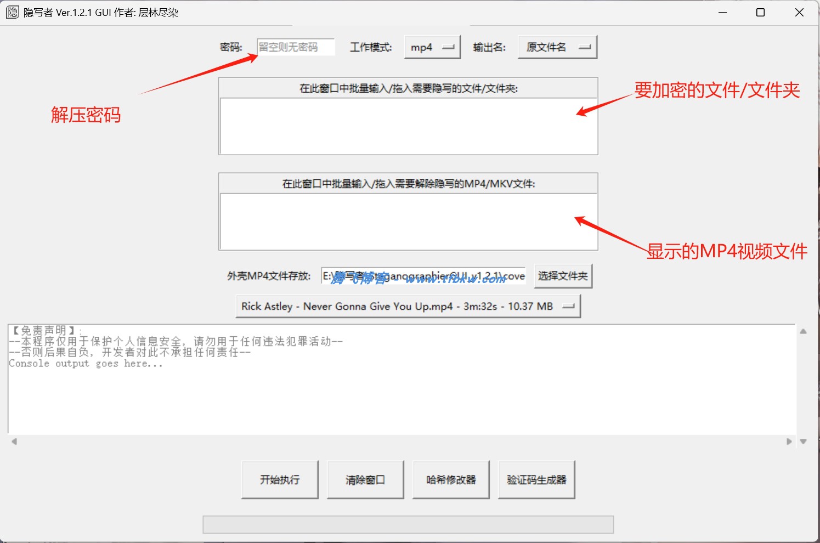Open the 哈希修改器 hash modifier

tap(451, 479)
